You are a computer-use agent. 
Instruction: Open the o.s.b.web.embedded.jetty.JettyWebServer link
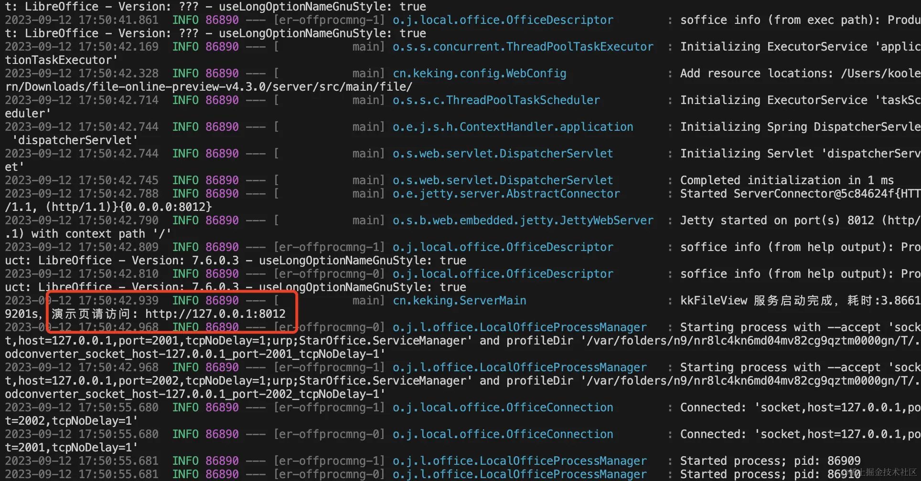[523, 220]
